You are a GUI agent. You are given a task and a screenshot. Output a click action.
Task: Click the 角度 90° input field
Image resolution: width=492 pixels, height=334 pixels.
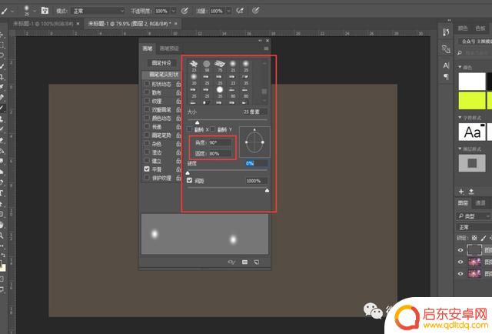pyautogui.click(x=220, y=142)
